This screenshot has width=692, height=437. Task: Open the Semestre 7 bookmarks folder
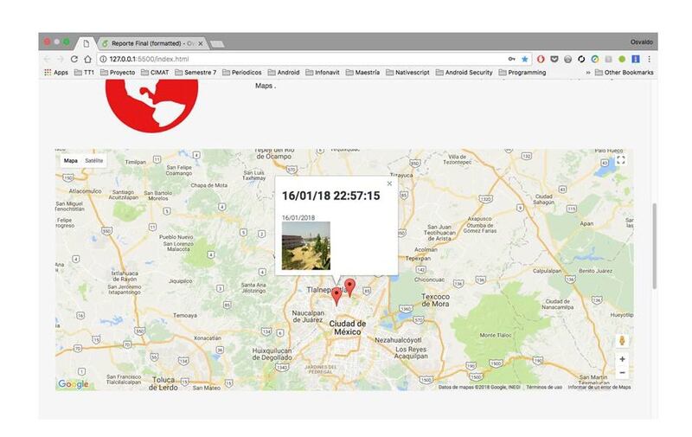[x=195, y=73]
